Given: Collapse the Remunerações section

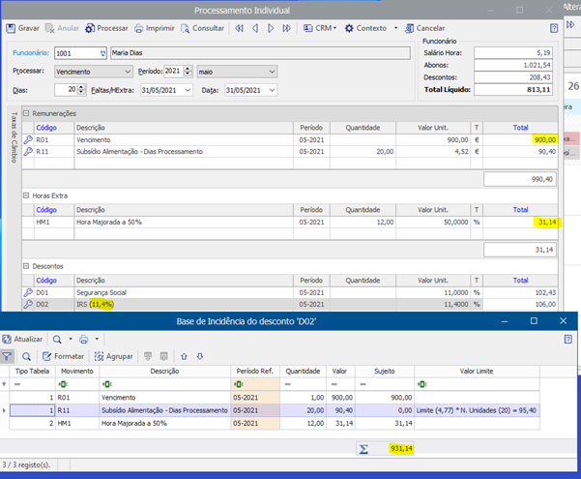Looking at the screenshot, I should 25,113.
